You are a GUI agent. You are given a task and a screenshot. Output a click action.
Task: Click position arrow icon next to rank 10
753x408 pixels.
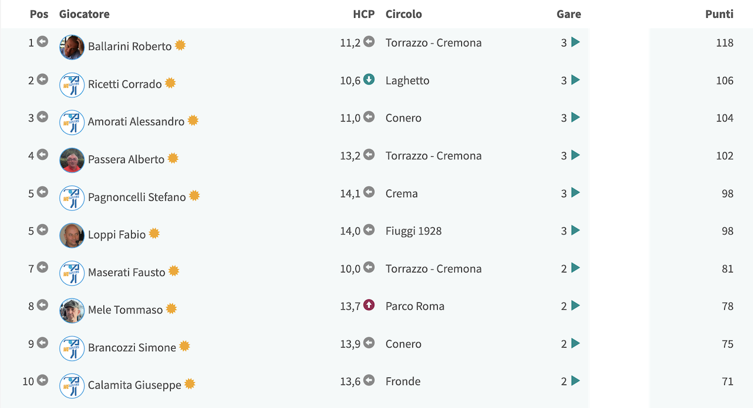click(42, 380)
